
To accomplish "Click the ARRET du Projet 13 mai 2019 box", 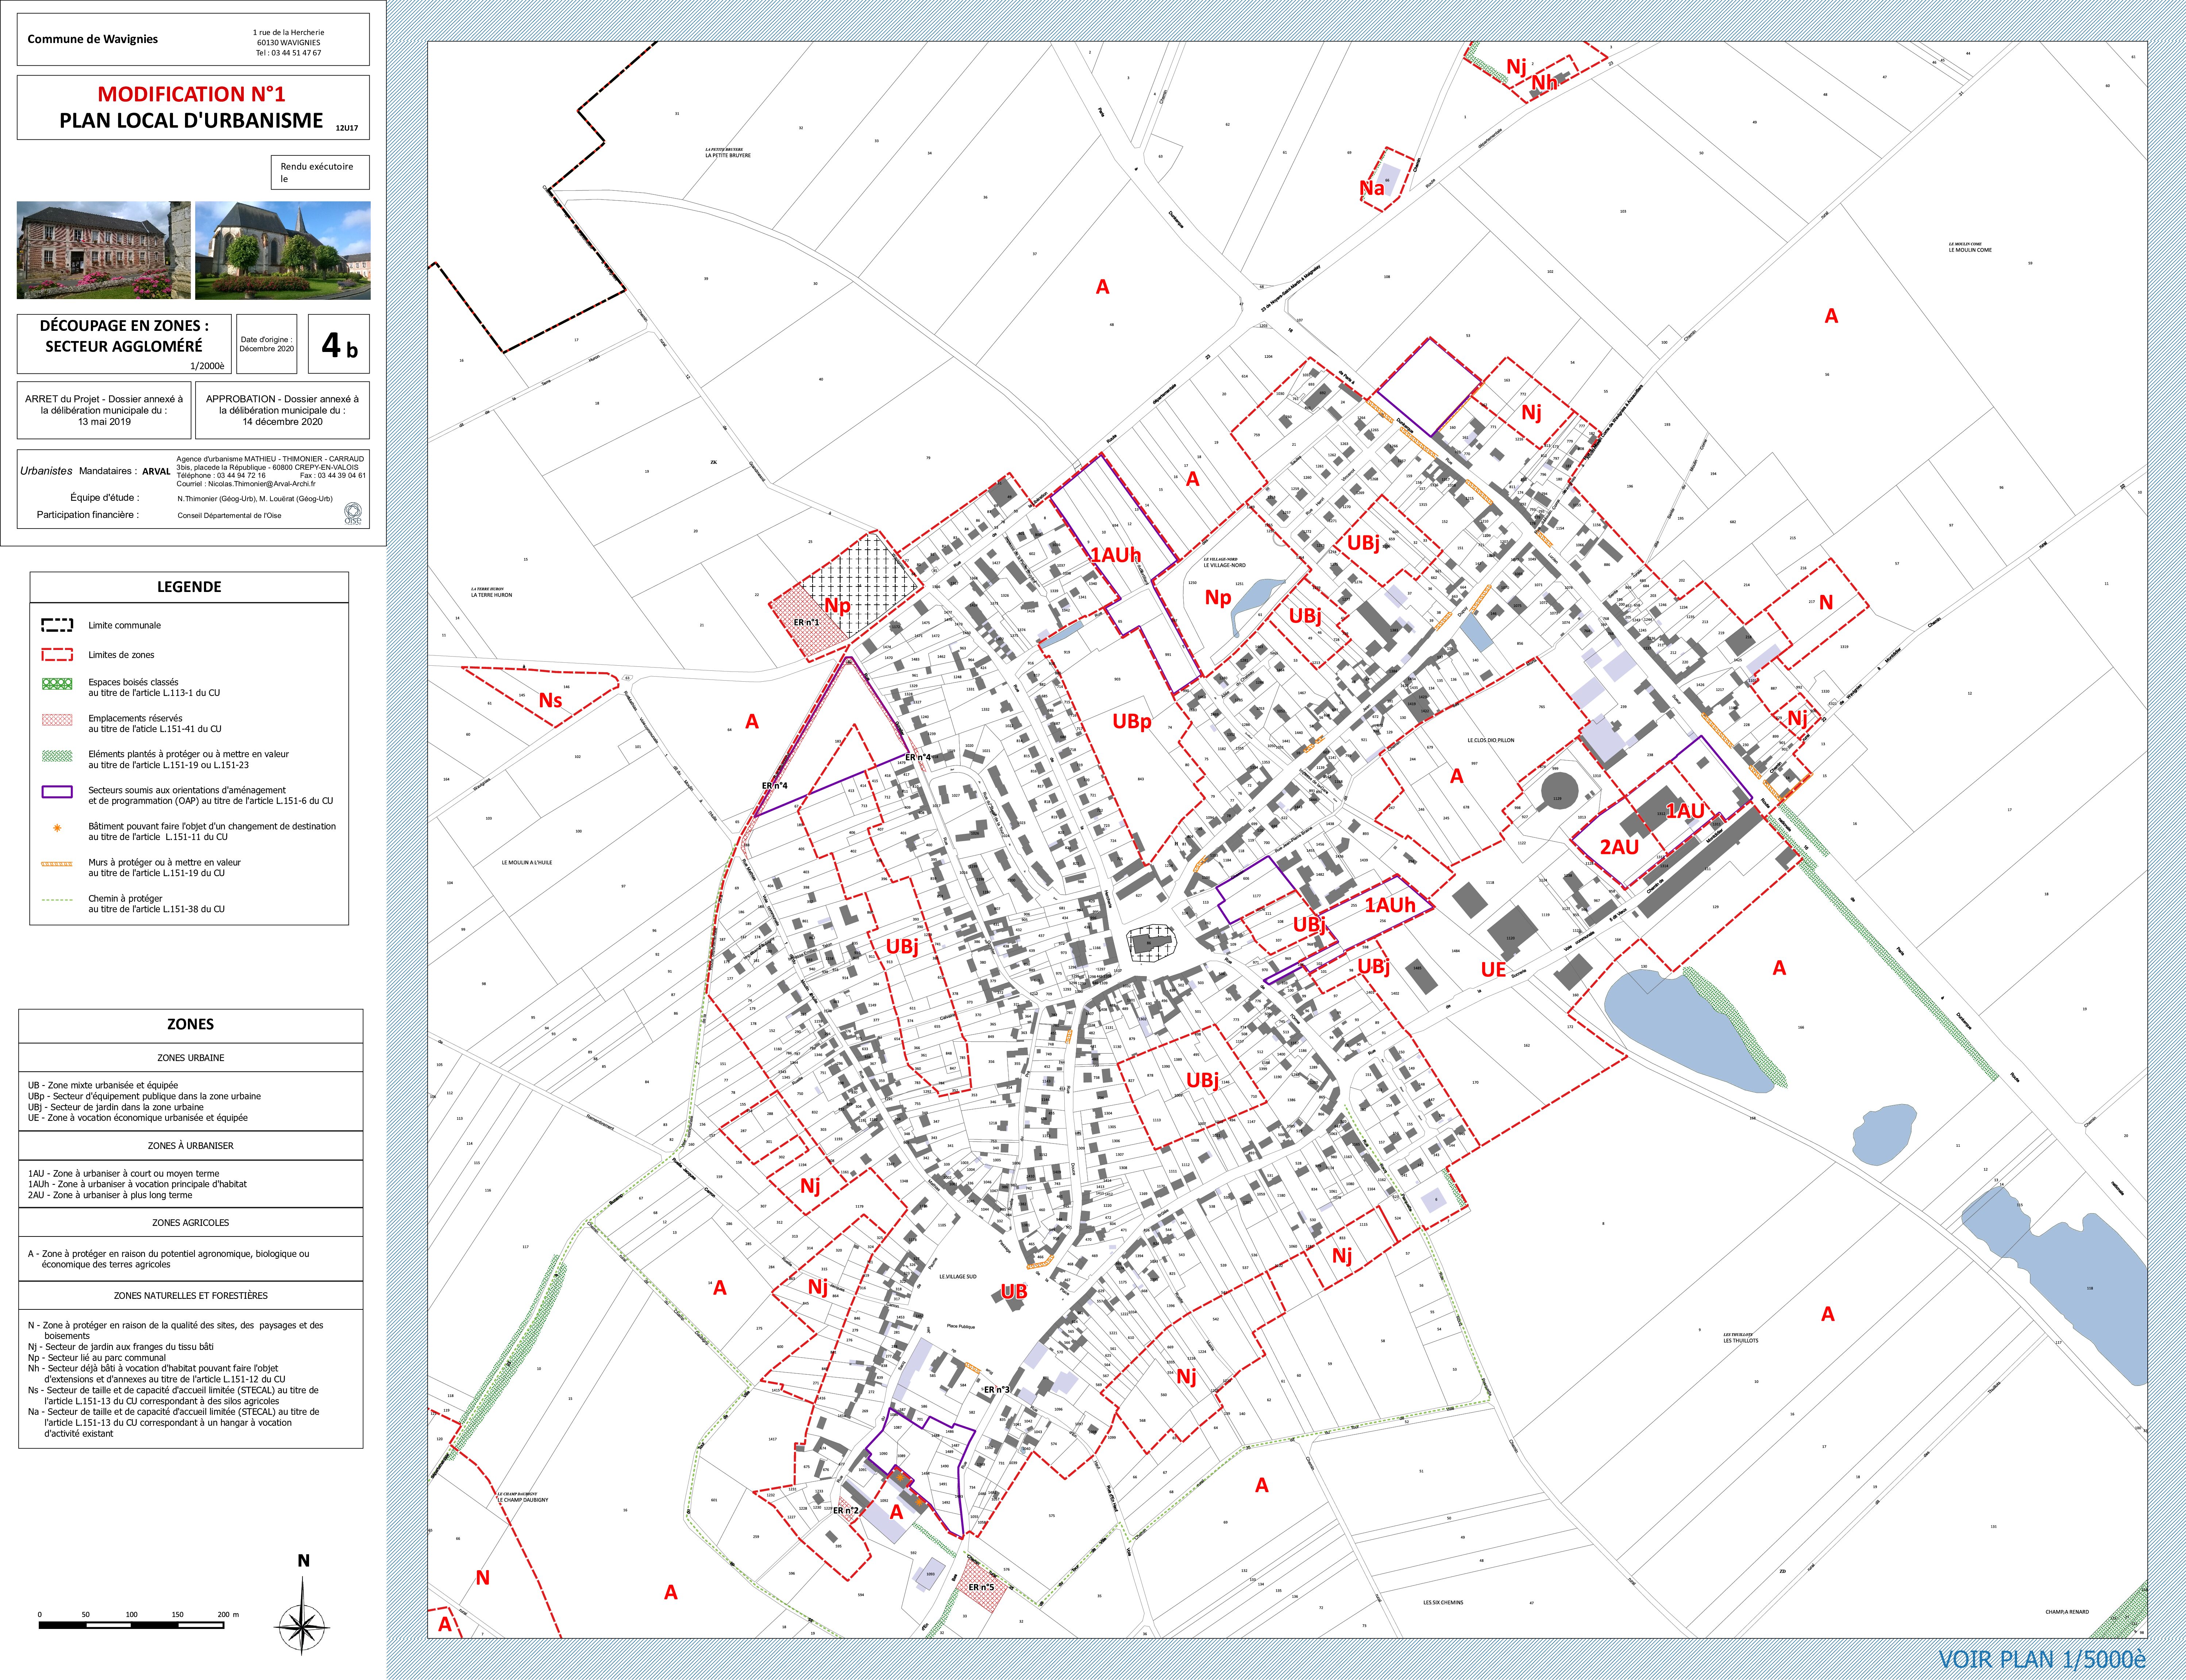I will pos(104,410).
